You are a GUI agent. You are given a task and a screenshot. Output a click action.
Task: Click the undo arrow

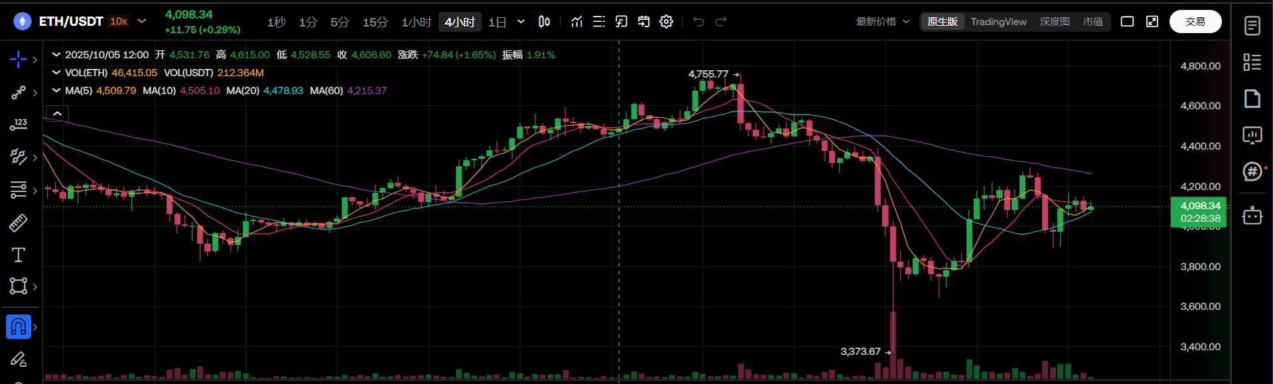(x=699, y=22)
